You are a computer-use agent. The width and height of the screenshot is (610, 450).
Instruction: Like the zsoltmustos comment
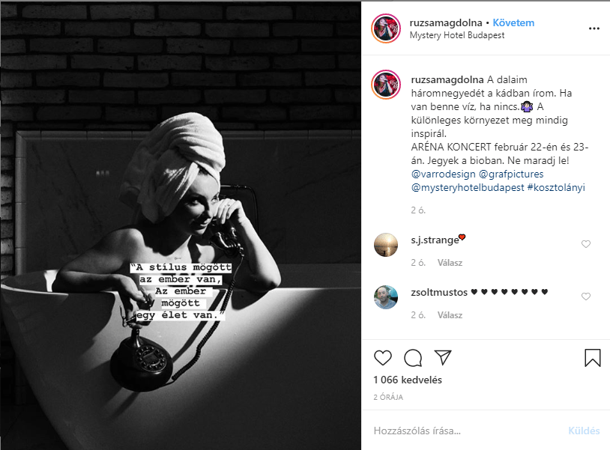coord(586,297)
